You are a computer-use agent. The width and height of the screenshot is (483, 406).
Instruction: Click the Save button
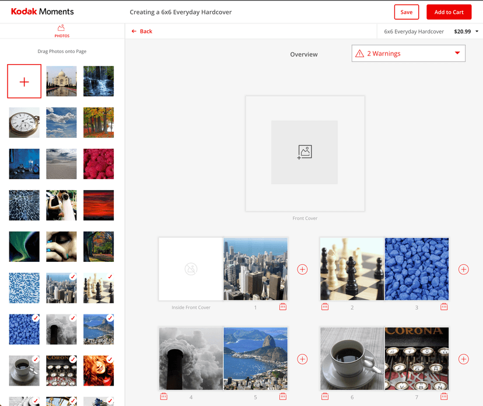407,12
